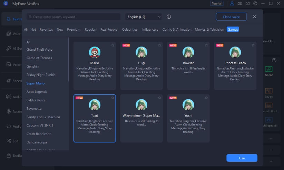284x170 pixels.
Task: Favorite the Toad voice with its star
Action: pos(112,98)
